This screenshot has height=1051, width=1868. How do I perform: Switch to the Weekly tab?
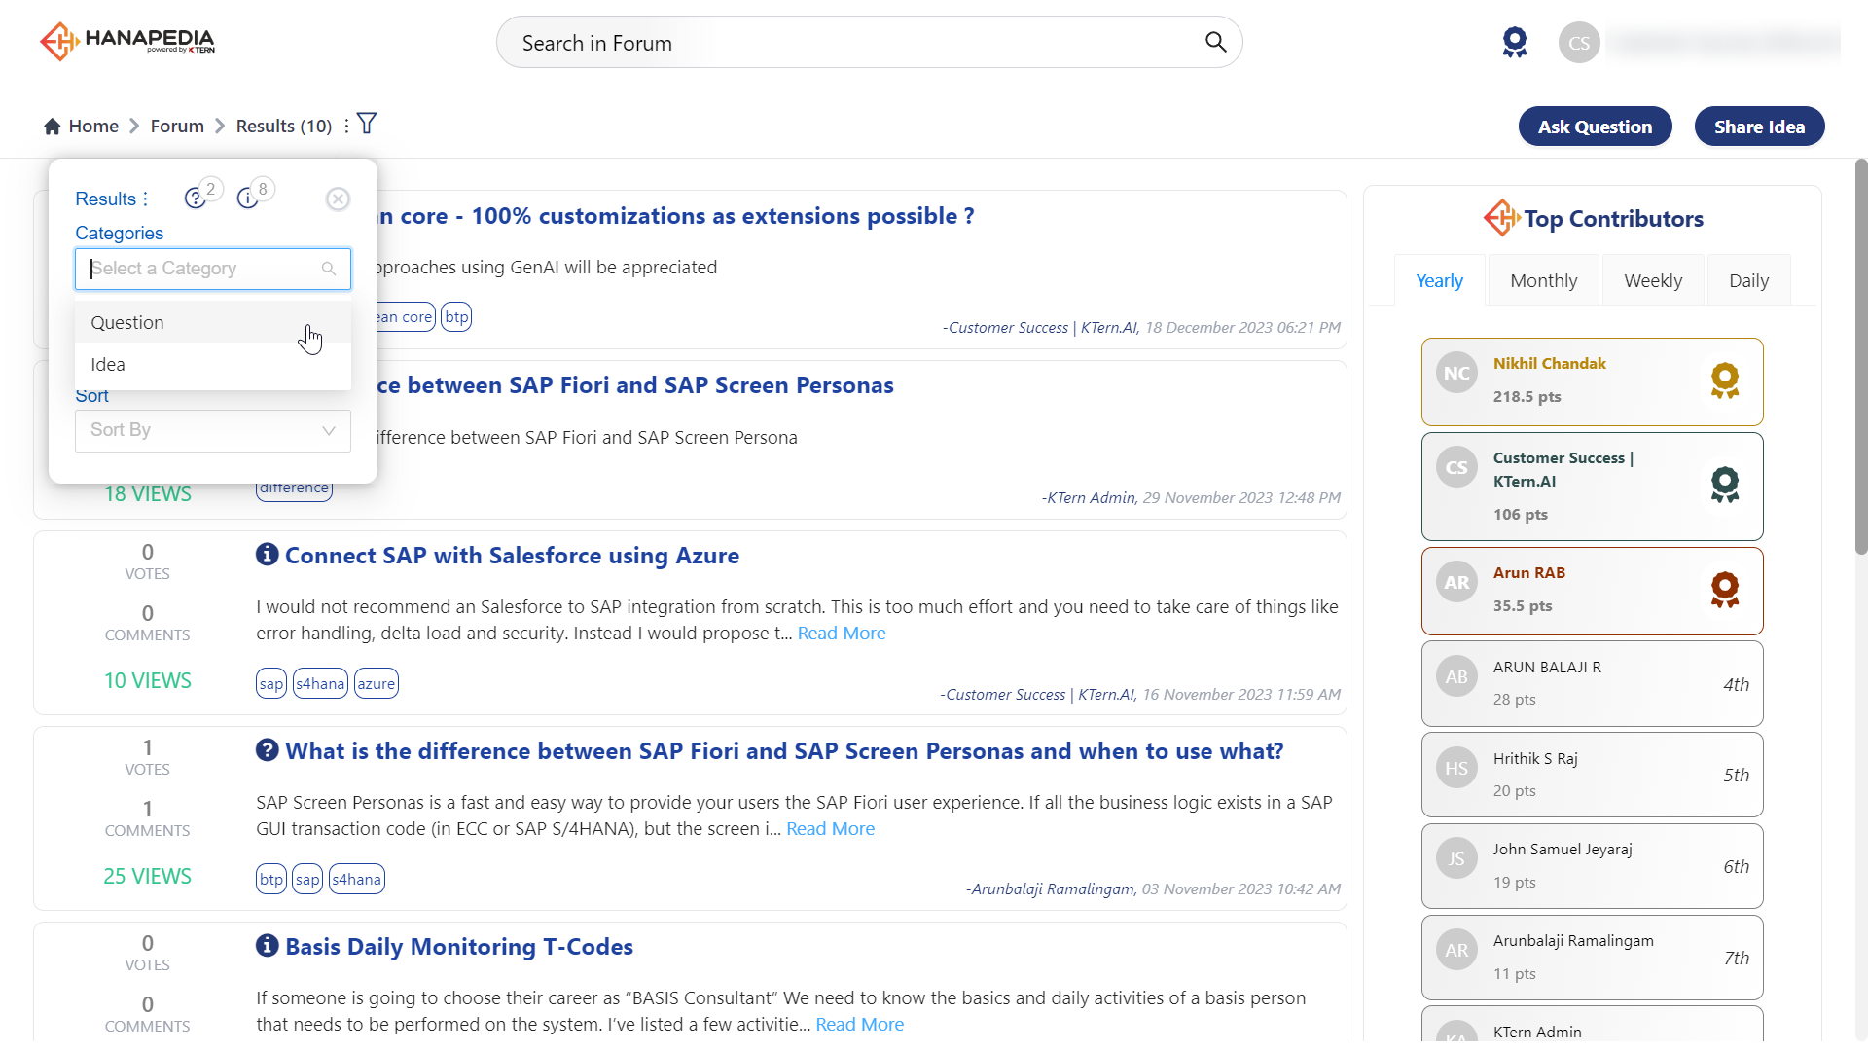(1653, 280)
